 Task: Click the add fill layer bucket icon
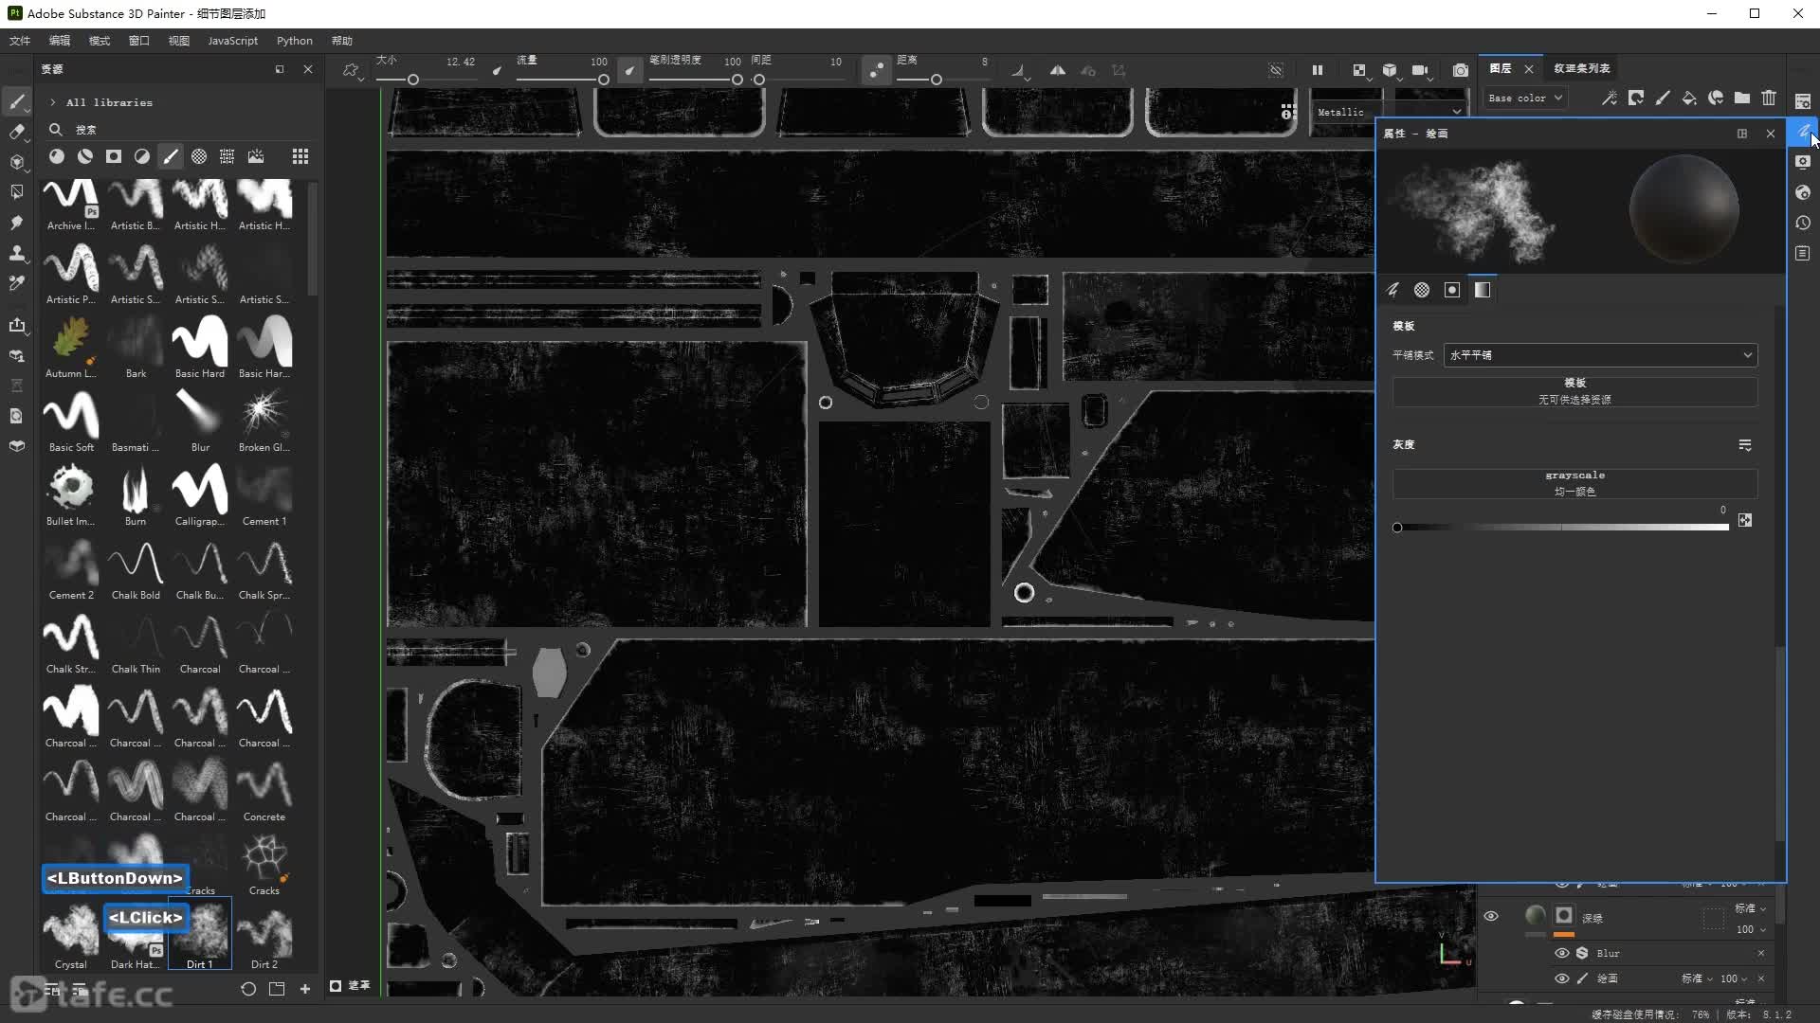1689,98
